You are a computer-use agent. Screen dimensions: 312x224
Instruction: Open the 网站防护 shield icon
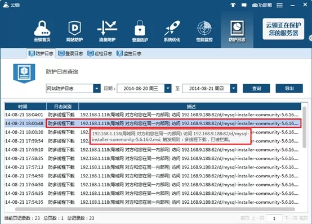[74, 31]
